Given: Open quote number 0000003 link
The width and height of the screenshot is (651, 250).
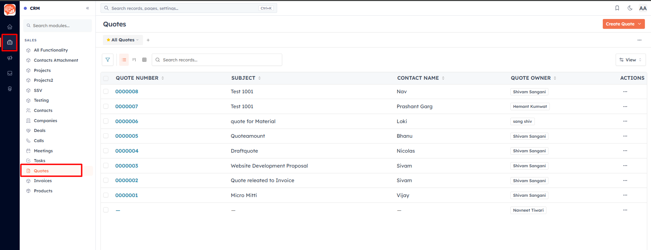Looking at the screenshot, I should 127,166.
